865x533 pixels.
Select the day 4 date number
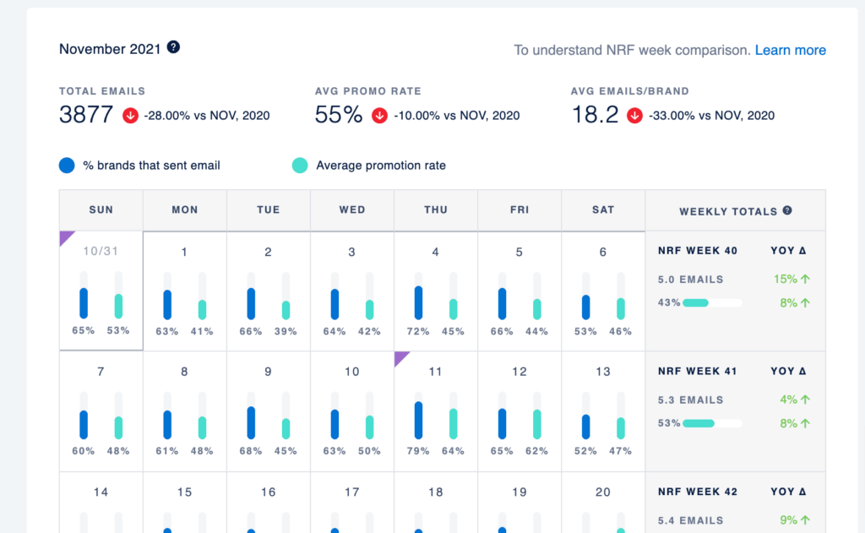[x=435, y=253]
